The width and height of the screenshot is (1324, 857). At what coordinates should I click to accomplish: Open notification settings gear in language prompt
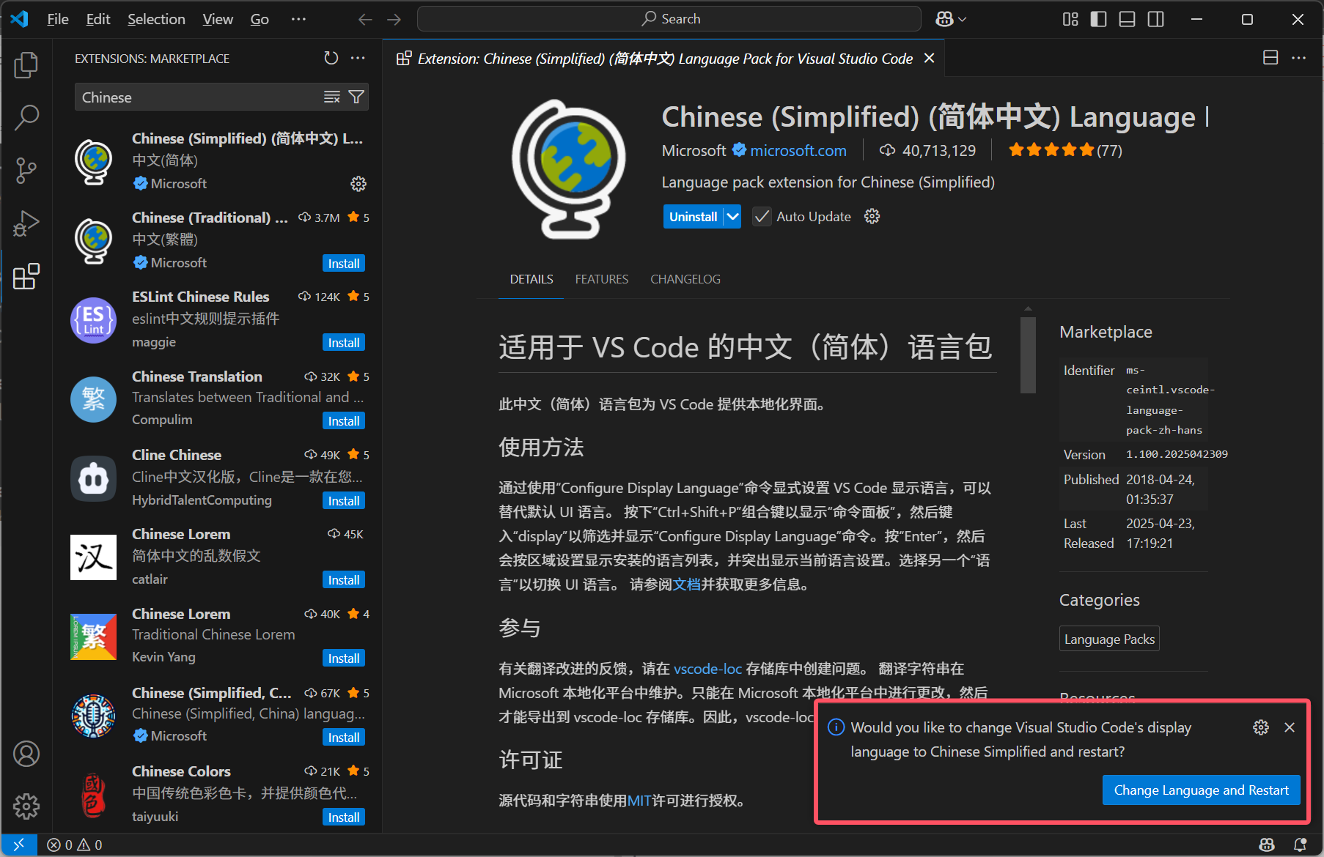point(1261,727)
